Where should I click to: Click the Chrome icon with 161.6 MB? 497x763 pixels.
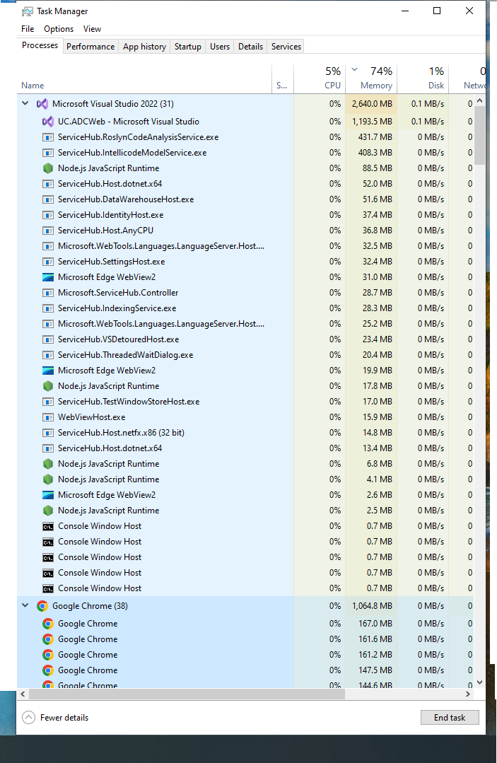[47, 639]
